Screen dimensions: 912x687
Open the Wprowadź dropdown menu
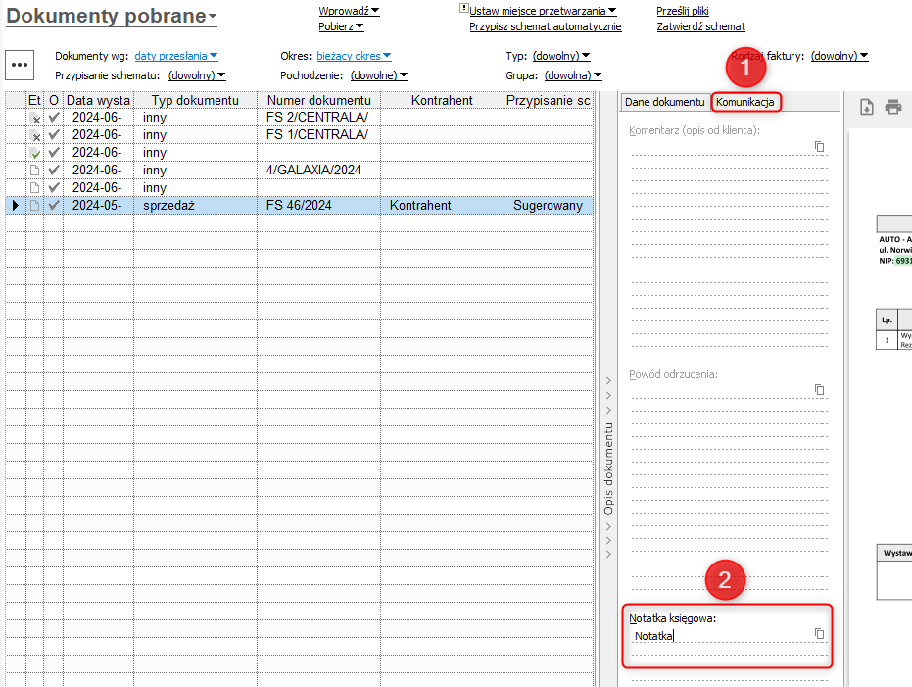pos(349,11)
